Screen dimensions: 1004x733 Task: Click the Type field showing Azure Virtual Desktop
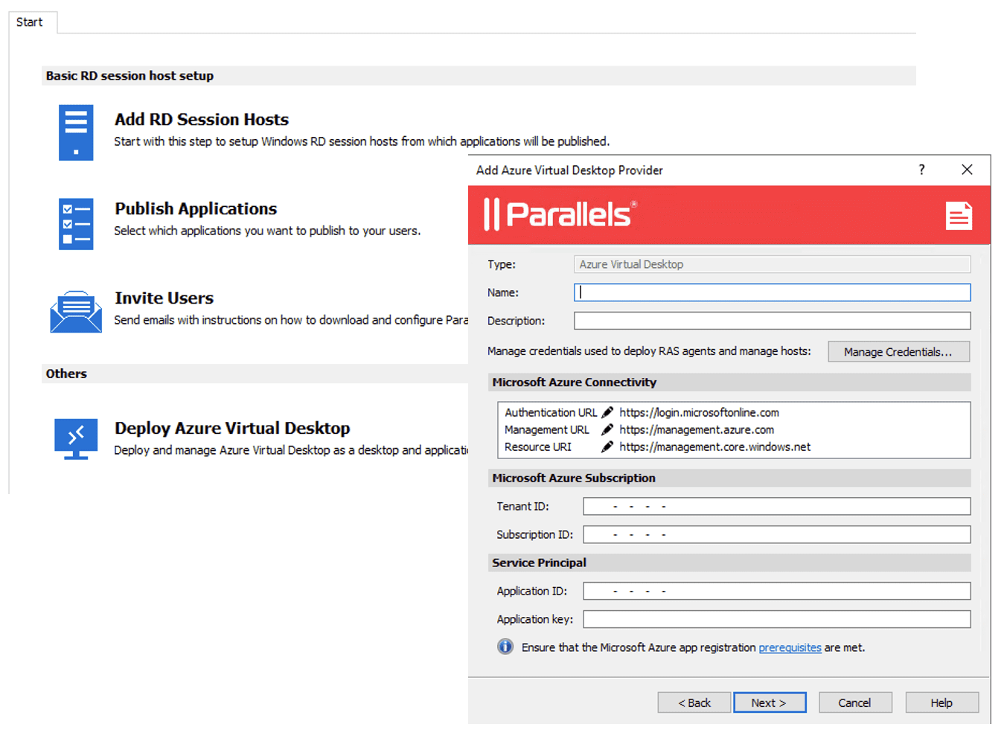(772, 264)
